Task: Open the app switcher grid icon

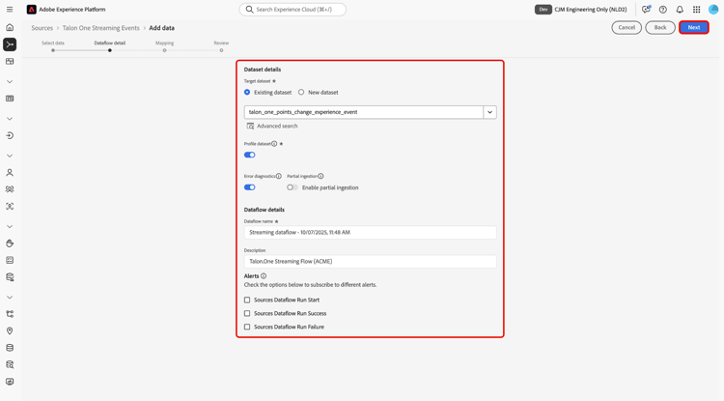Action: pos(696,10)
